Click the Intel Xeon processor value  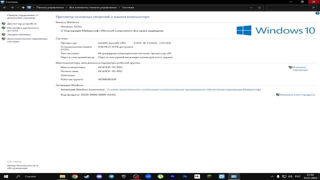[x=134, y=43]
